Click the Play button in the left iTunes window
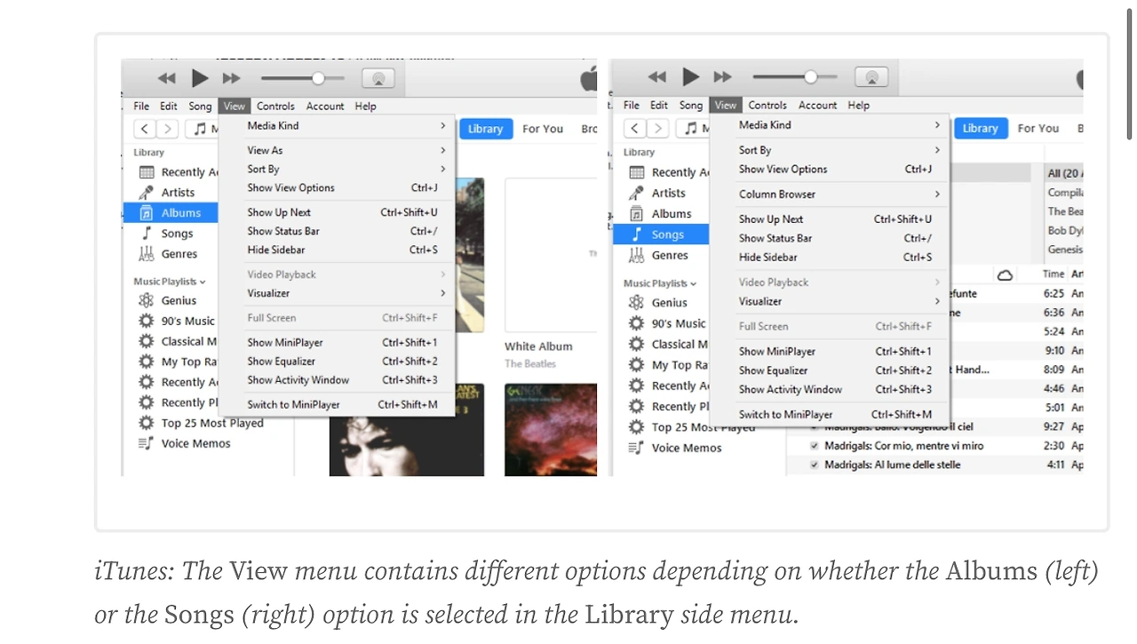This screenshot has width=1137, height=644. 200,78
